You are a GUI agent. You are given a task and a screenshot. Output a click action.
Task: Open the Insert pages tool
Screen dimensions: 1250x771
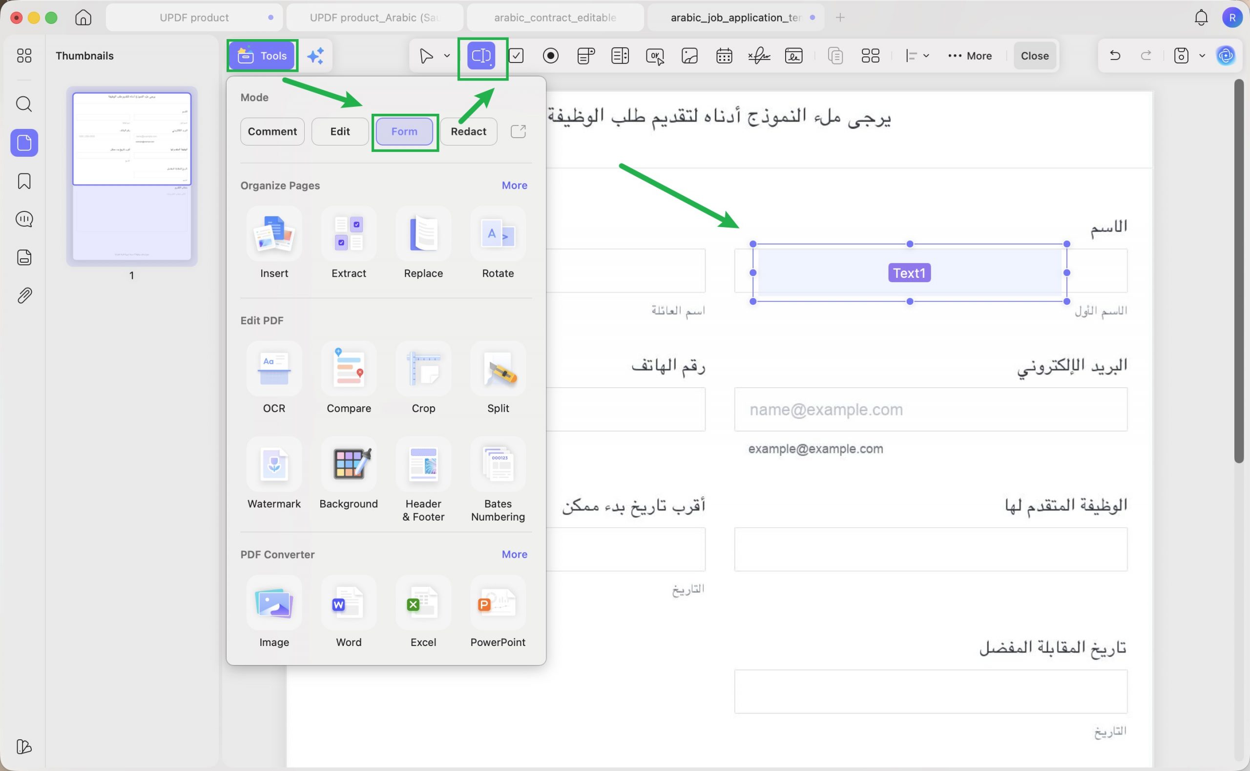(274, 243)
